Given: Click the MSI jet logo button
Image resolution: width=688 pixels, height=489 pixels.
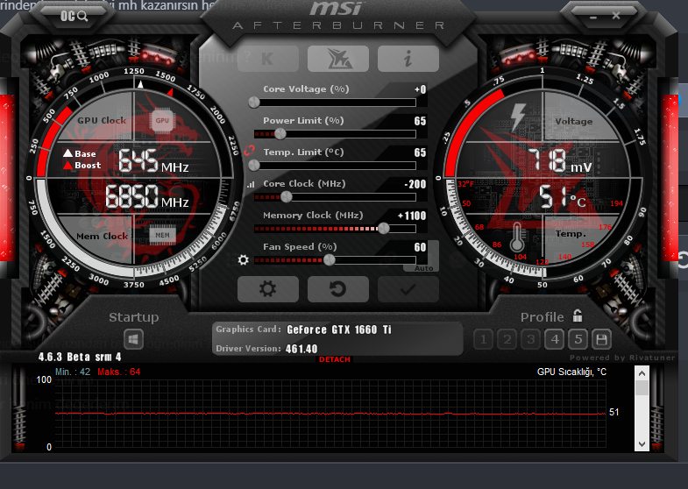Looking at the screenshot, I should tap(337, 59).
